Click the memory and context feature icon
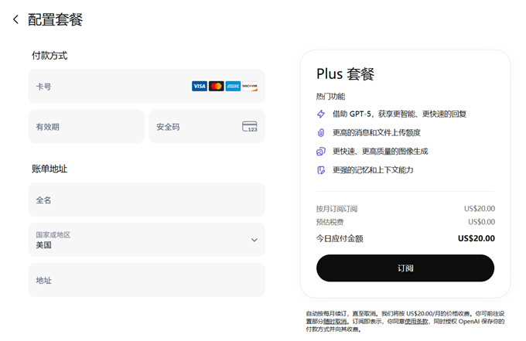The height and width of the screenshot is (341, 526). [x=321, y=170]
